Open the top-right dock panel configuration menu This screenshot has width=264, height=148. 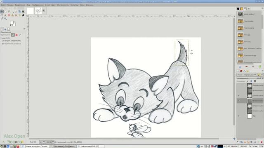(262, 8)
